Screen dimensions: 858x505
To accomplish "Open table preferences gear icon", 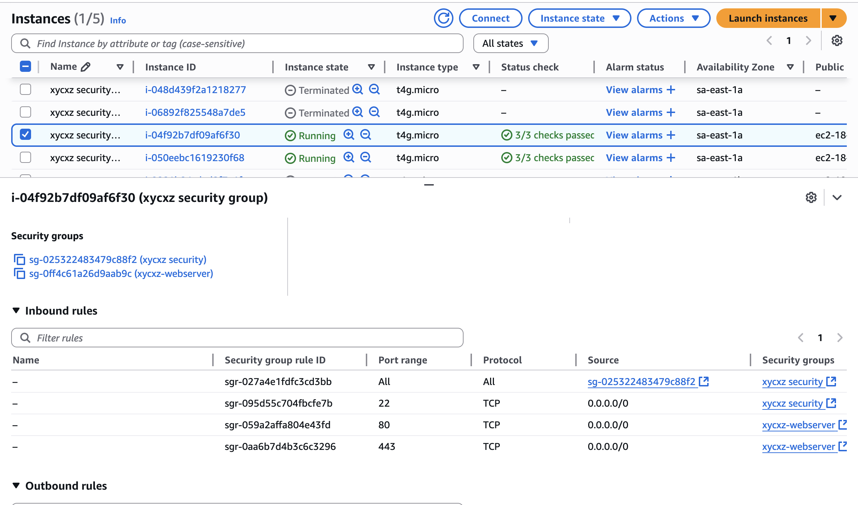I will tap(837, 41).
